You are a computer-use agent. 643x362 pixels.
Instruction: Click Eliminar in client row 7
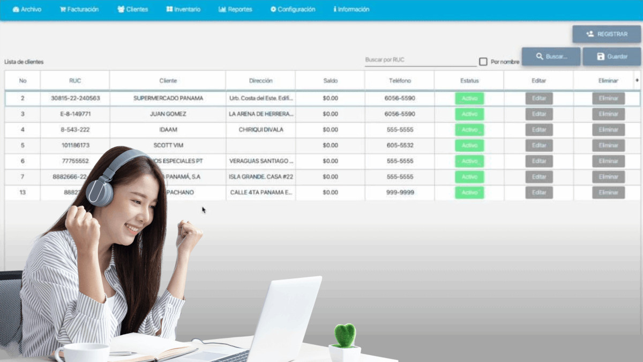click(x=608, y=177)
